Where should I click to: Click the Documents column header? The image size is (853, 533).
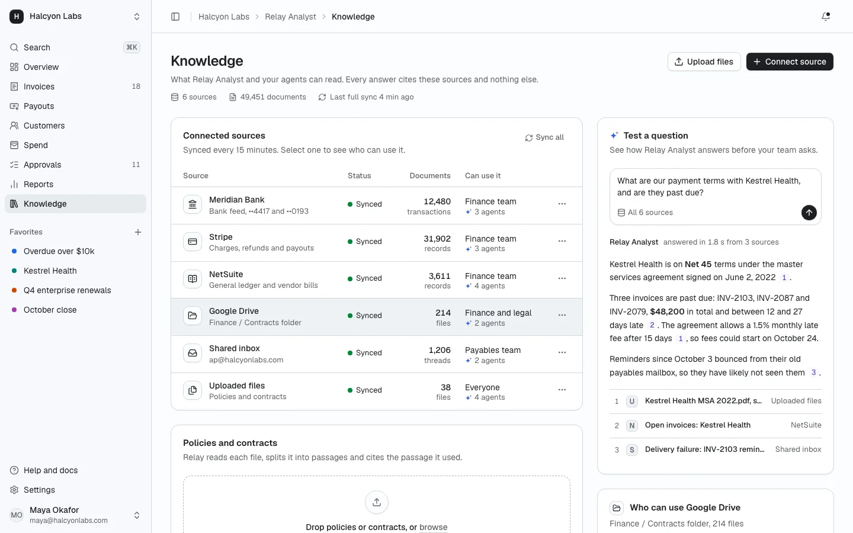tap(430, 176)
